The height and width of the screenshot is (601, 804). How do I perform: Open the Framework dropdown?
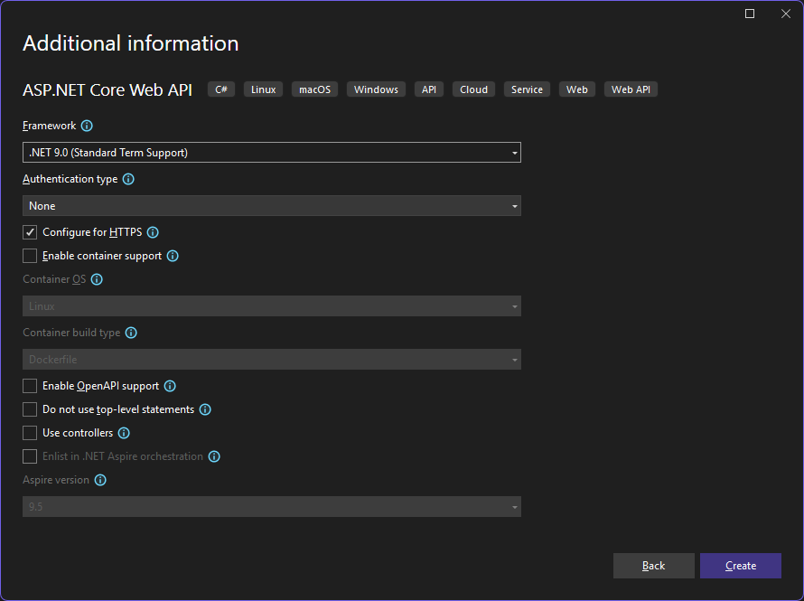[271, 152]
